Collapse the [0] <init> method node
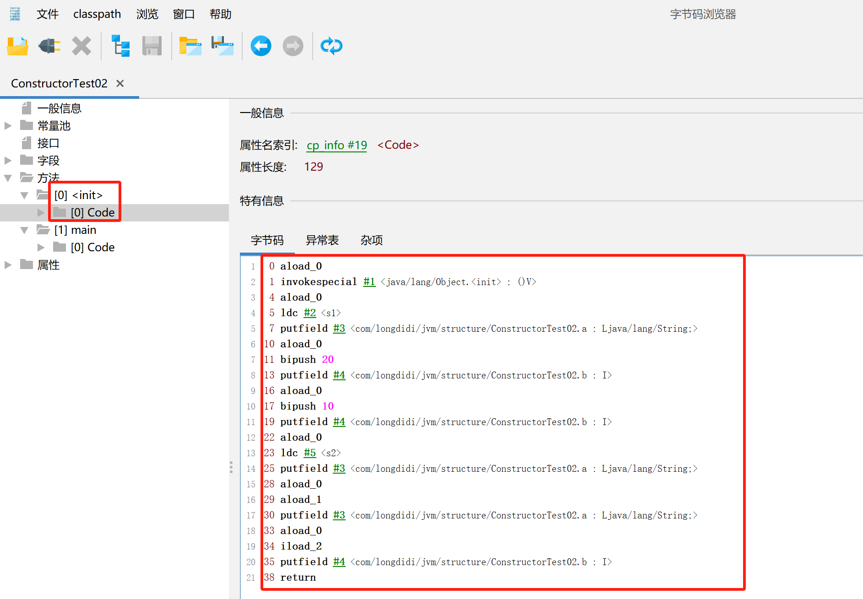863x599 pixels. tap(24, 195)
